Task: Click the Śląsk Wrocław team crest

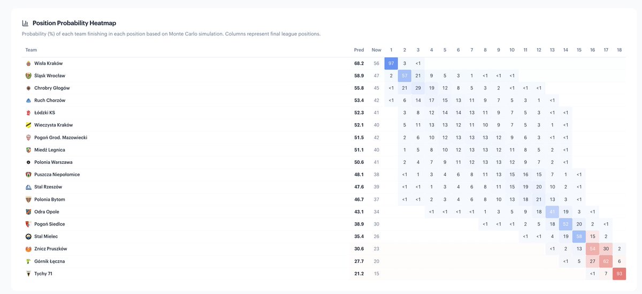Action: point(28,76)
